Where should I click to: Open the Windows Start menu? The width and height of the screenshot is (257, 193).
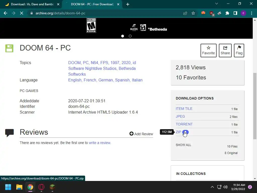point(8,187)
